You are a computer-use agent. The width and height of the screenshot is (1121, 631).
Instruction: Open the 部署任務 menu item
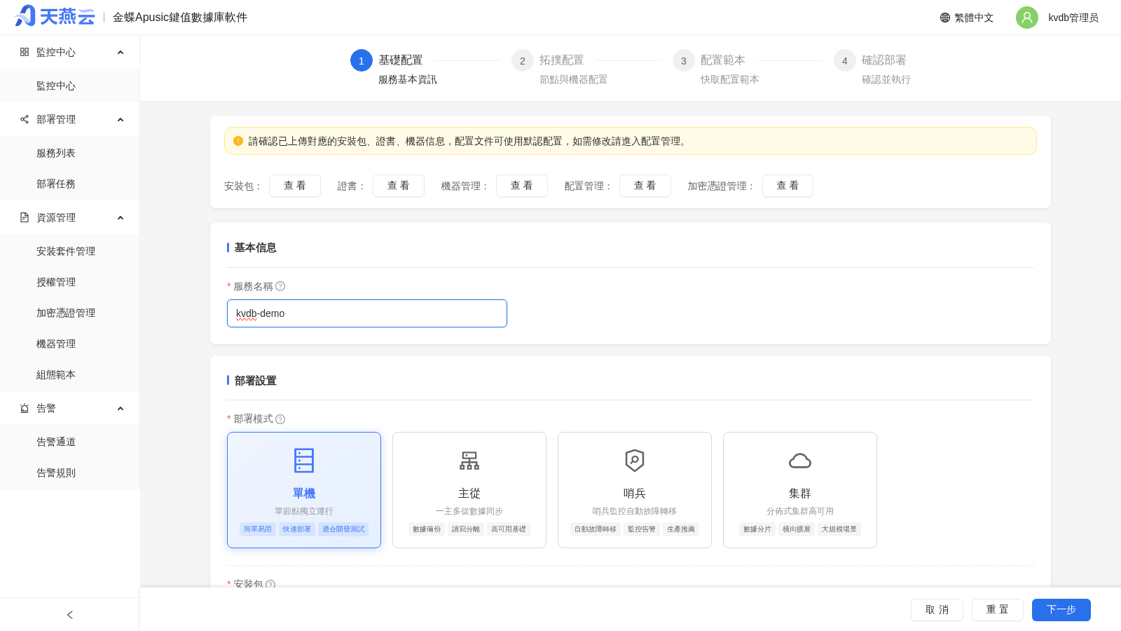pyautogui.click(x=70, y=184)
